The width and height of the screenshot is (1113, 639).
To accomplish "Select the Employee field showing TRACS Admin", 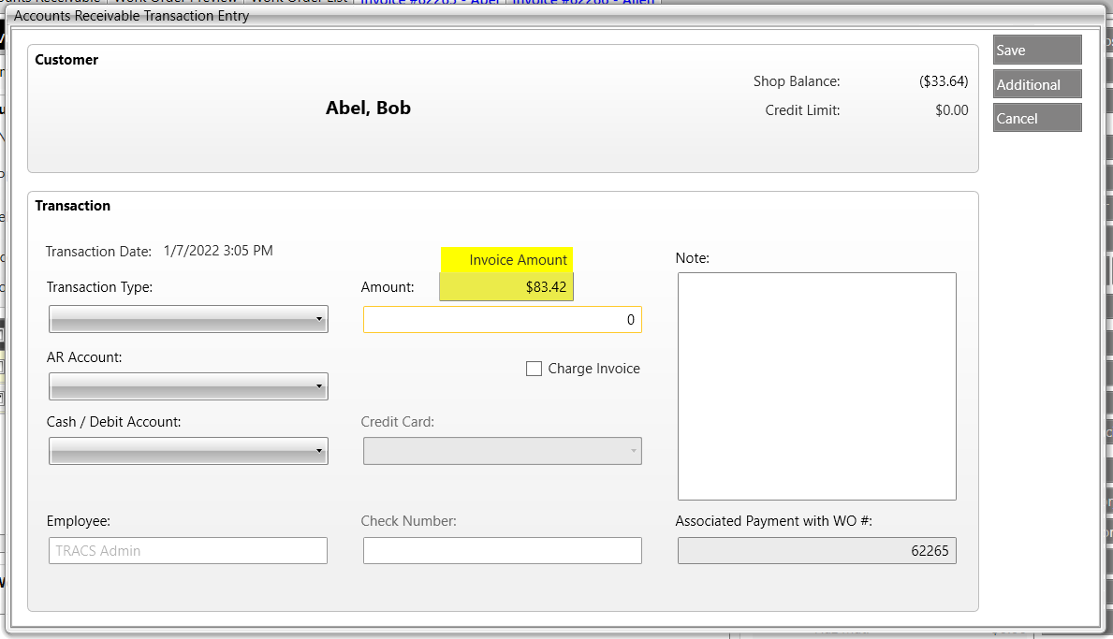I will (x=188, y=551).
